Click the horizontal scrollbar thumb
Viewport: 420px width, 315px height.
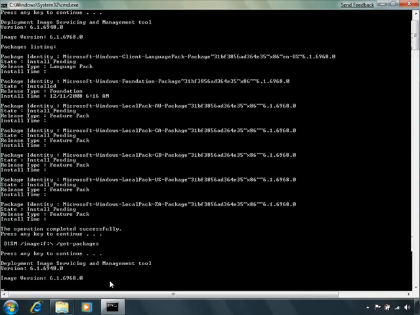coord(173,294)
